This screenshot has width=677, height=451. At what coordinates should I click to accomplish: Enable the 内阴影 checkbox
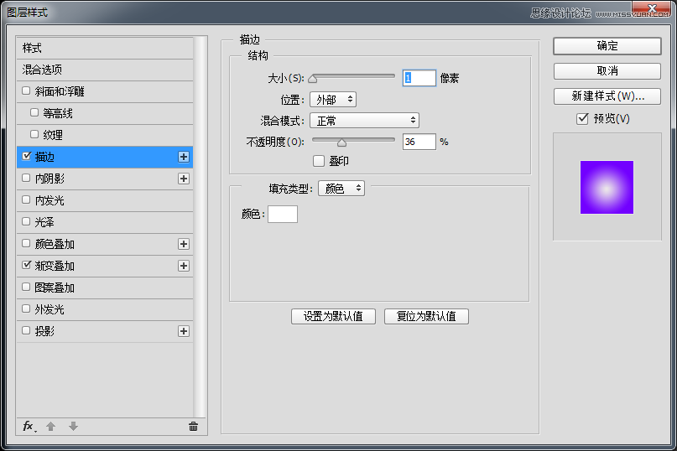26,178
